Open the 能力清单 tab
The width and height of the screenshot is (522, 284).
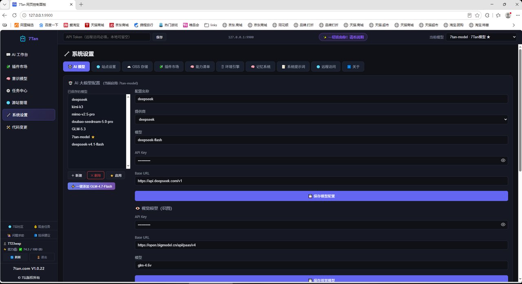200,67
